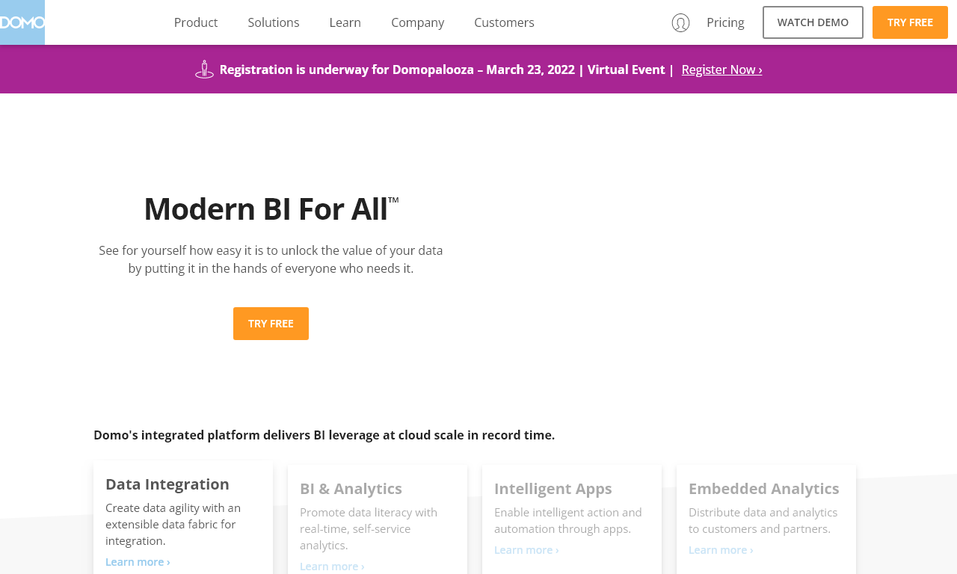This screenshot has width=957, height=574.
Task: Open the Learn menu
Action: point(345,22)
